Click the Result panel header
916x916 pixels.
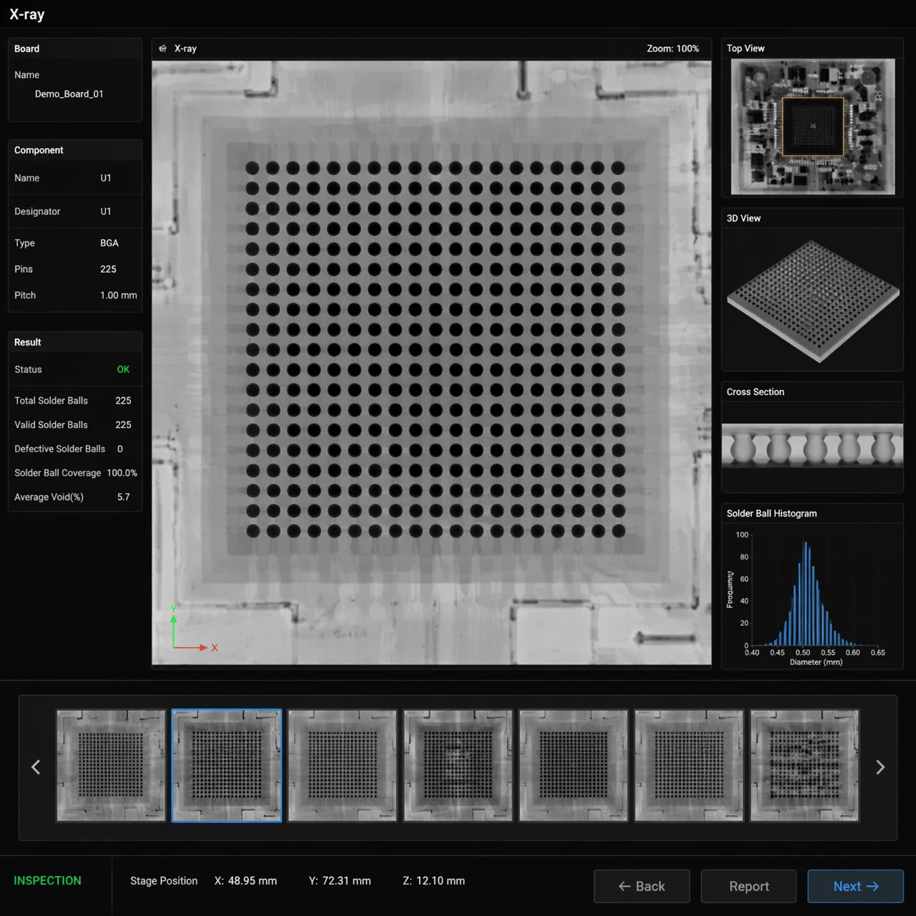tap(75, 342)
